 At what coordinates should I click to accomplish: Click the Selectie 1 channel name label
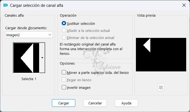pos(29,79)
